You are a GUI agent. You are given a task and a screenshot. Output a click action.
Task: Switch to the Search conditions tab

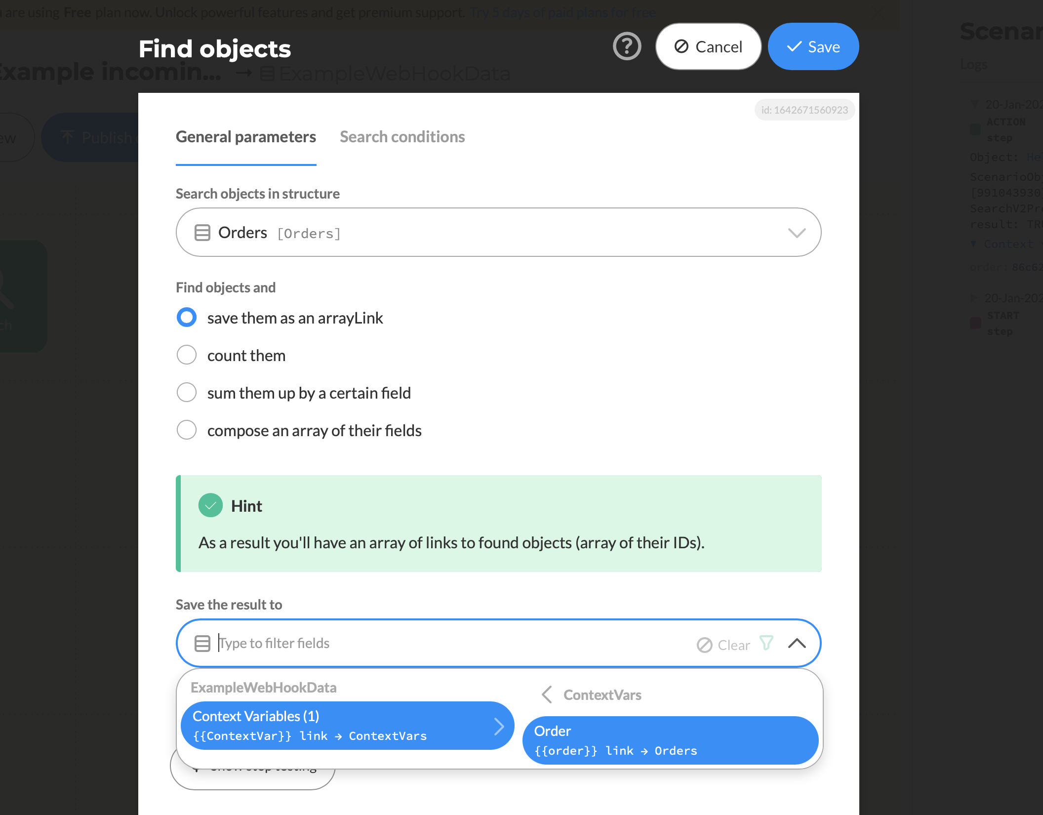(x=402, y=136)
